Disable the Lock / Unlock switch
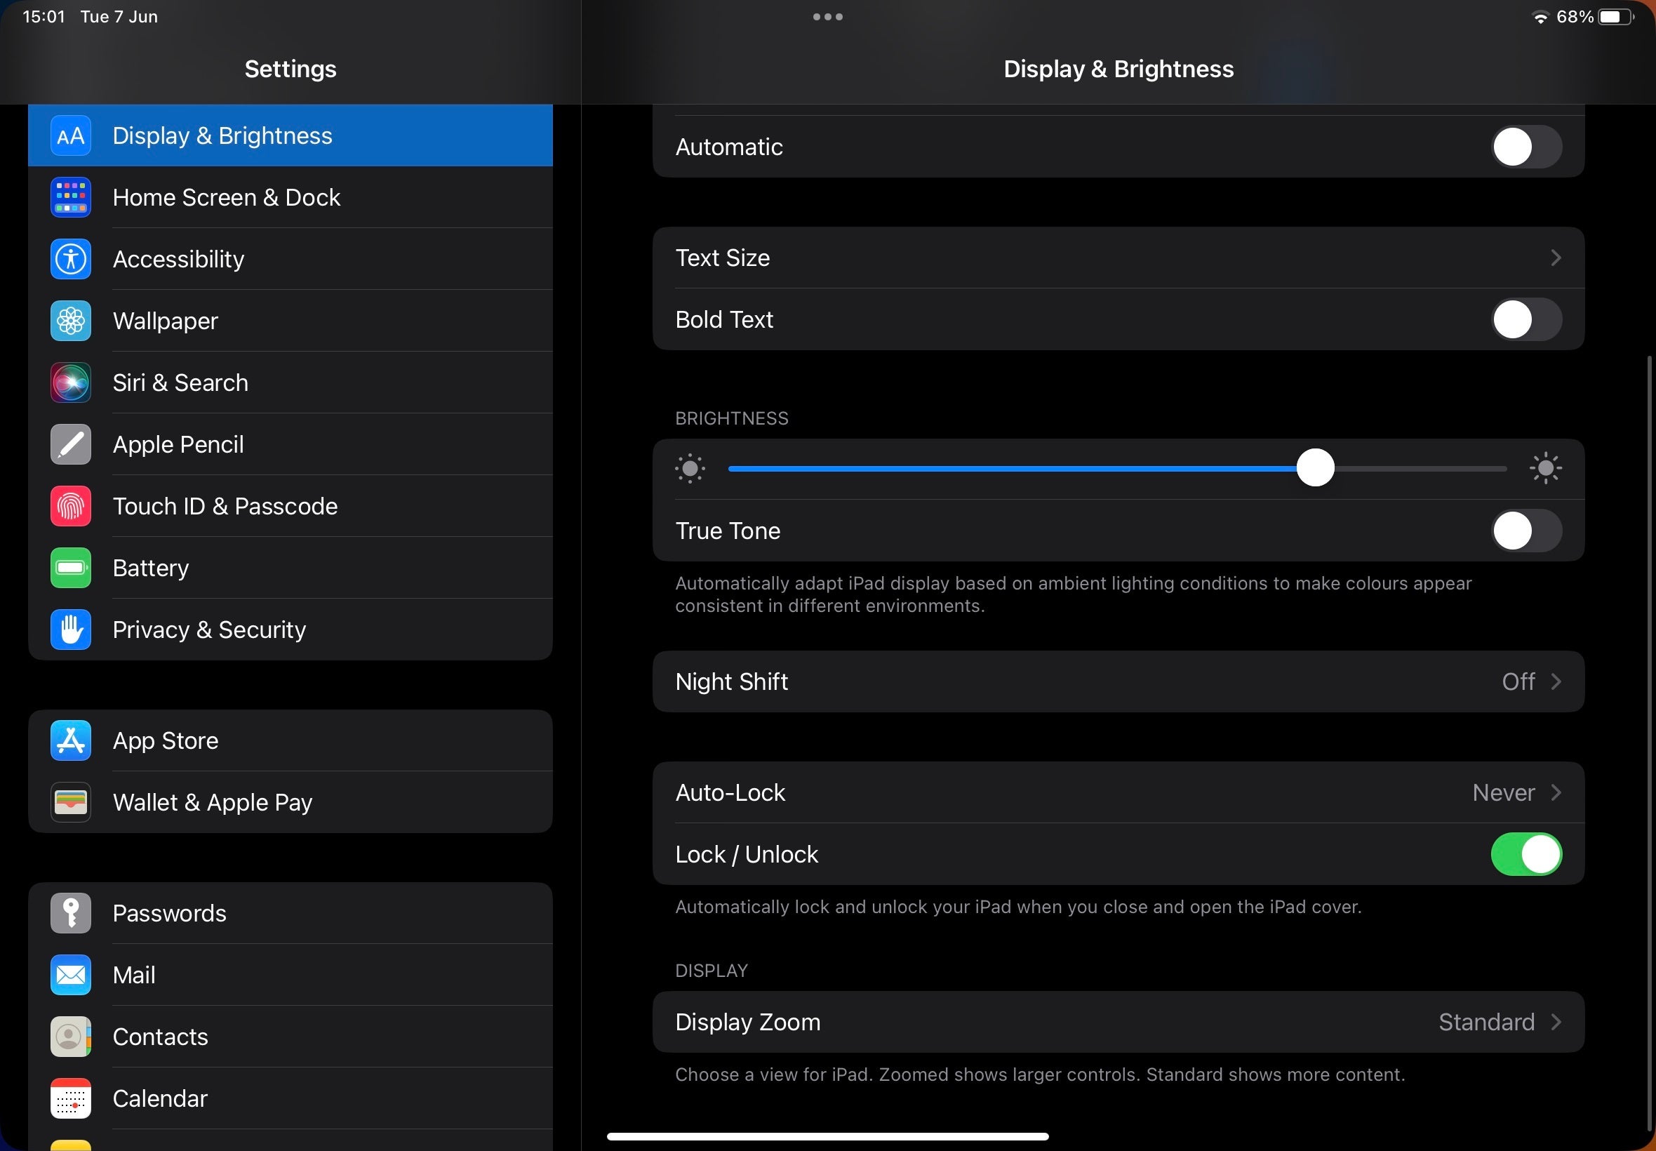 tap(1526, 855)
